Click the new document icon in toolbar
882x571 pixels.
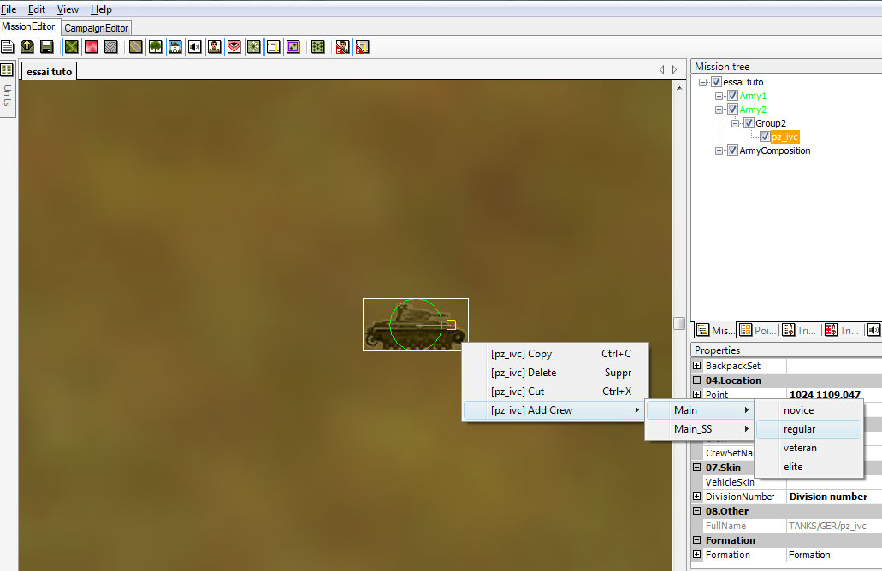(x=8, y=46)
